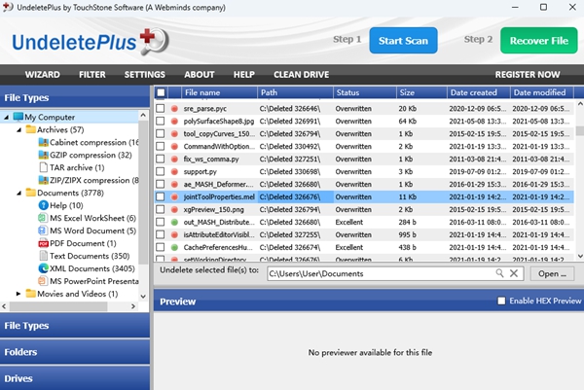Collapse the Archives tree node
The height and width of the screenshot is (390, 584).
click(x=18, y=129)
